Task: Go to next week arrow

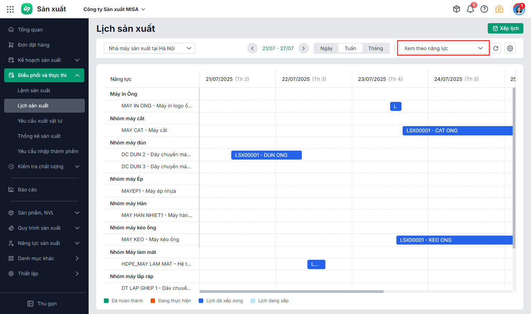Action: pos(304,48)
